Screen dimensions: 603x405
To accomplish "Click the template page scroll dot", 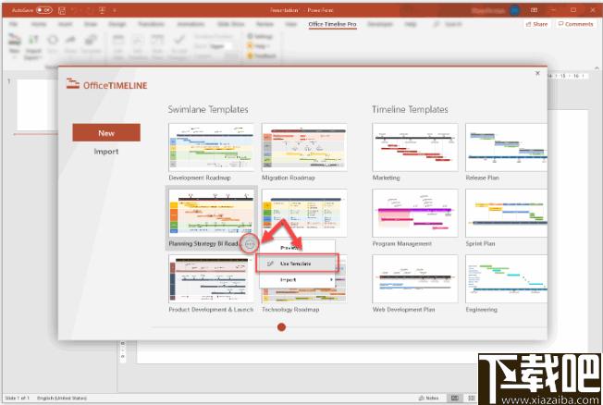I will 281,327.
